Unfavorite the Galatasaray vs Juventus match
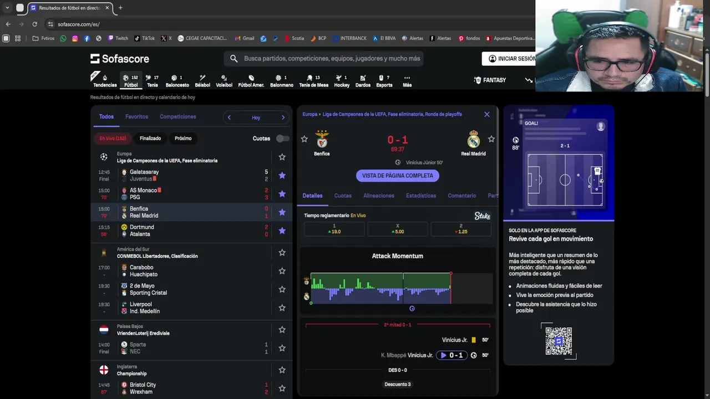Image resolution: width=710 pixels, height=399 pixels. [x=282, y=176]
